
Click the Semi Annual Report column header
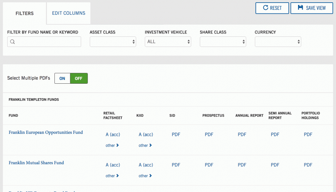[x=280, y=116]
